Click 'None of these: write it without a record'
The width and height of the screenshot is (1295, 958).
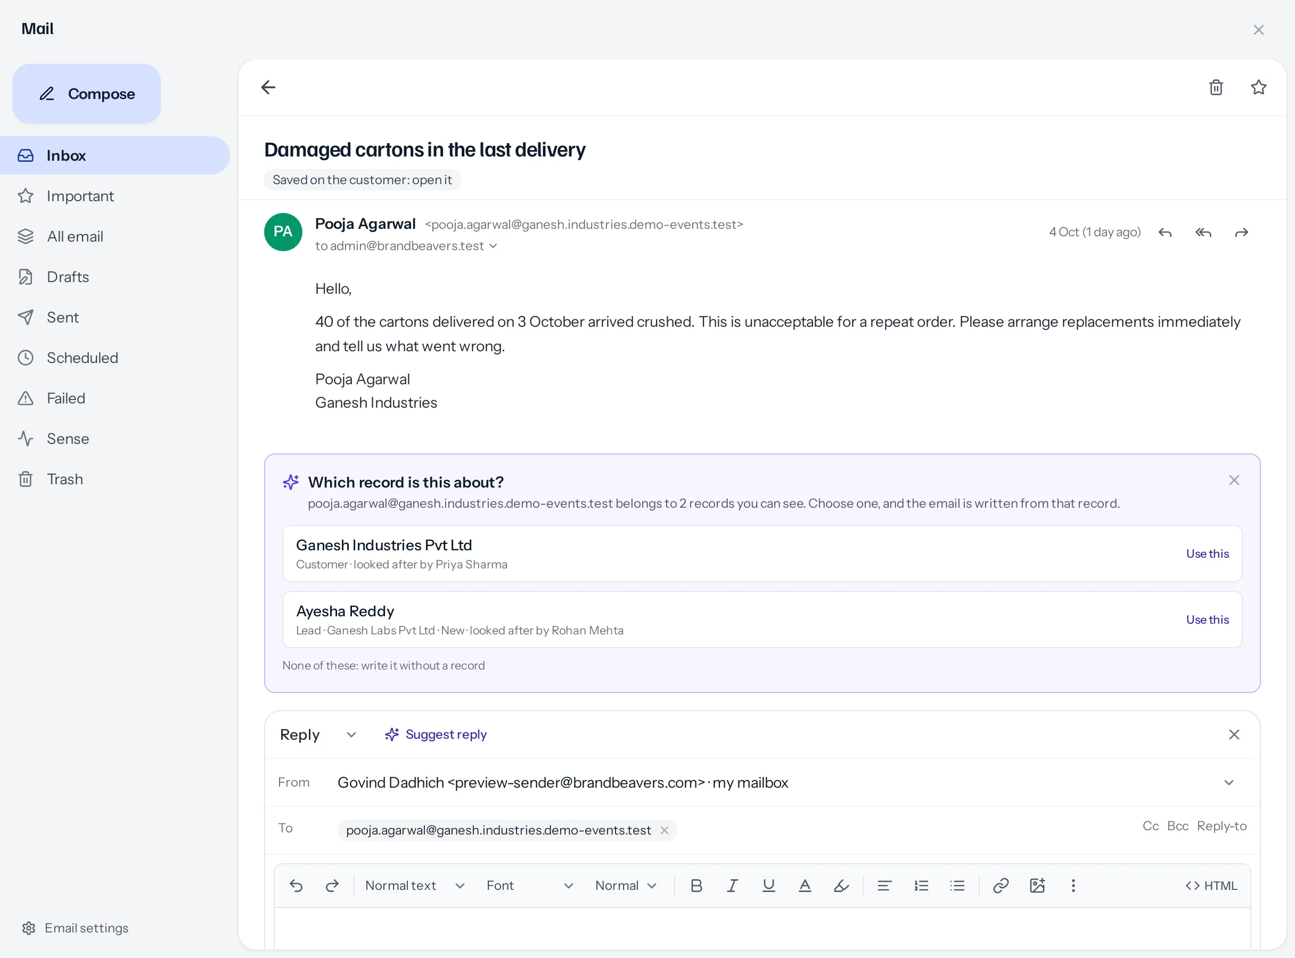pyautogui.click(x=383, y=666)
